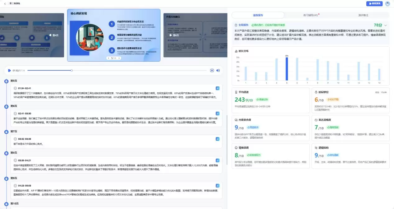Click the skip-forward icon in audio bar
Screen dimensions: 394x209
(x=212, y=71)
